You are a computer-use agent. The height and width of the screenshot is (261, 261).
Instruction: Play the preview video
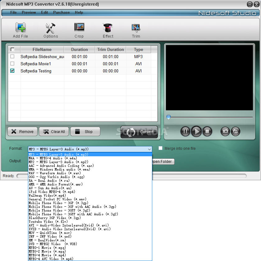pos(196,131)
